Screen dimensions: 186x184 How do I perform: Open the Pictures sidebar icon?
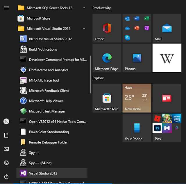[x=6, y=149]
